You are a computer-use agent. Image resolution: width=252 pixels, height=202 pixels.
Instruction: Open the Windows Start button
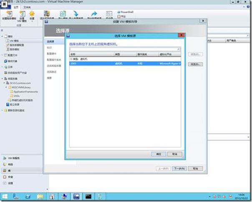pos(5,197)
